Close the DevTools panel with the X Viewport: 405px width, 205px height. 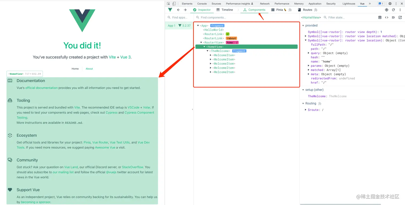pyautogui.click(x=401, y=4)
